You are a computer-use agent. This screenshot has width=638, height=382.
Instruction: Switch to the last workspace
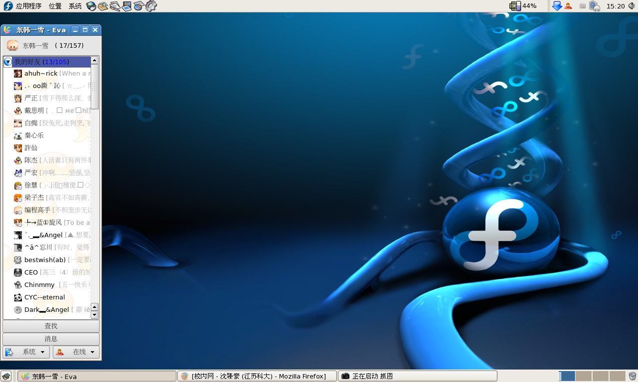click(x=618, y=376)
